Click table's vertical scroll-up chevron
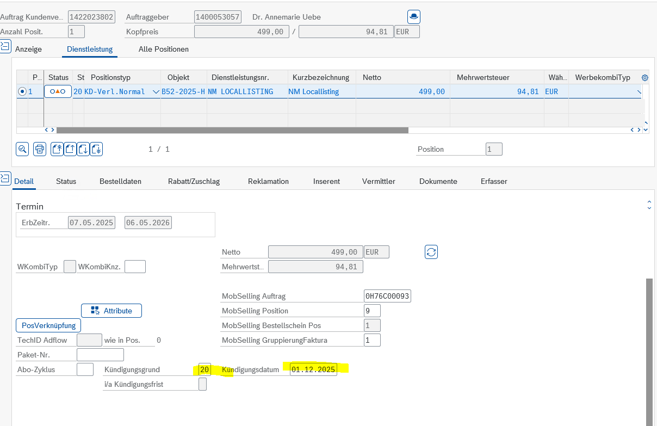 [646, 124]
